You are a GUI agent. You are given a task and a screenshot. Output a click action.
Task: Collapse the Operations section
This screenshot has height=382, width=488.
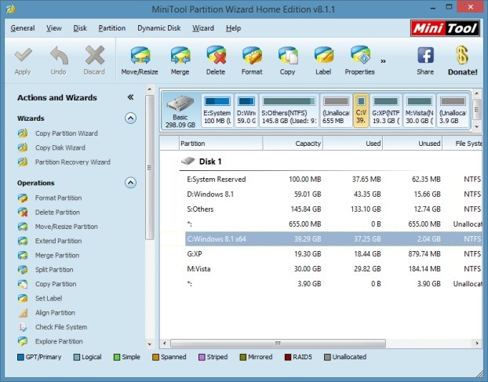click(x=130, y=183)
